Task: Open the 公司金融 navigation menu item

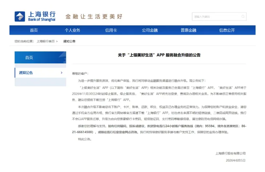Action: (150, 30)
